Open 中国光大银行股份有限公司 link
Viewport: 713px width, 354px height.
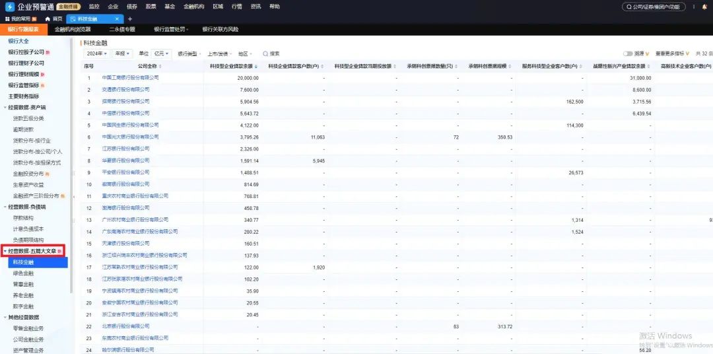[x=131, y=137]
